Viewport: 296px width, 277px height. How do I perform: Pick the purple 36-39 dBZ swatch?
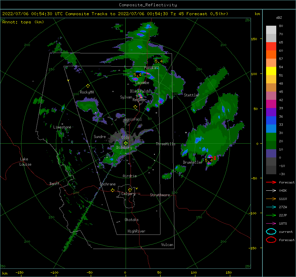point(271,112)
